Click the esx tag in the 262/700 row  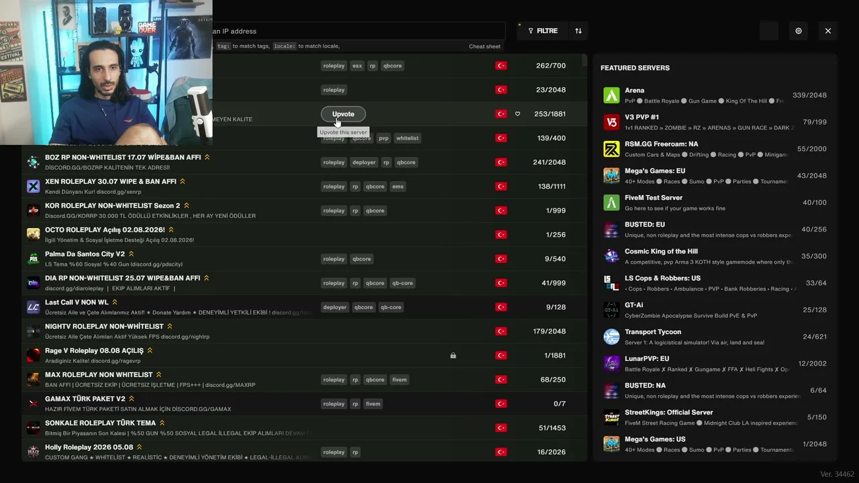coord(357,66)
